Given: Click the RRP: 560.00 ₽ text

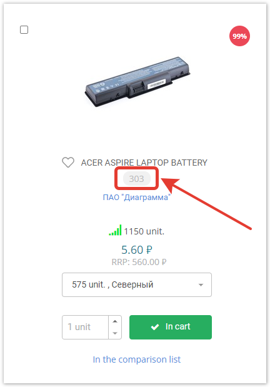Looking at the screenshot, I should pyautogui.click(x=139, y=262).
